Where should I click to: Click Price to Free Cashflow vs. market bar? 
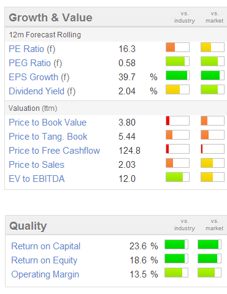pyautogui.click(x=212, y=149)
